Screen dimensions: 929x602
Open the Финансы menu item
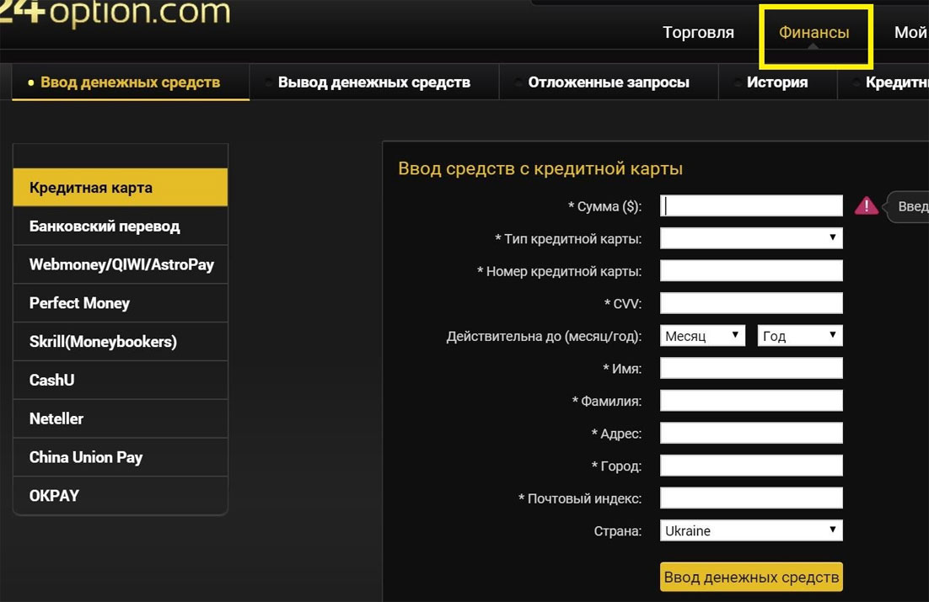pyautogui.click(x=814, y=32)
